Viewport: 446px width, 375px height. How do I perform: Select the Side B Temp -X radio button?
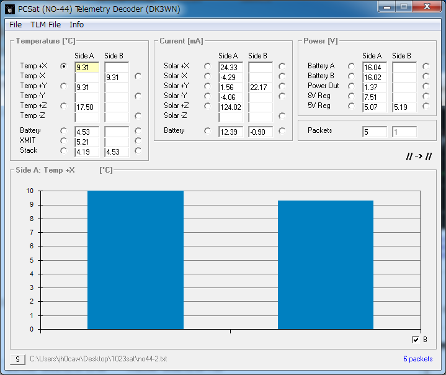pos(138,76)
